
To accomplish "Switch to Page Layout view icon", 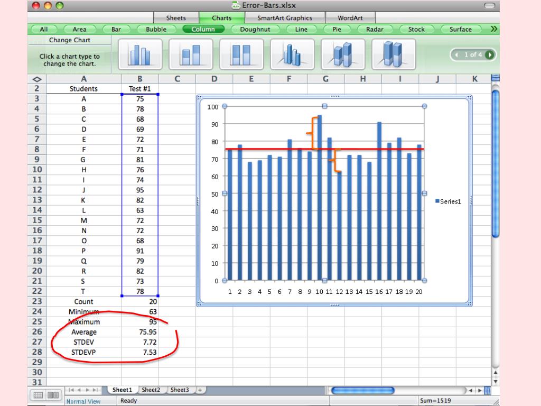I will click(x=53, y=395).
